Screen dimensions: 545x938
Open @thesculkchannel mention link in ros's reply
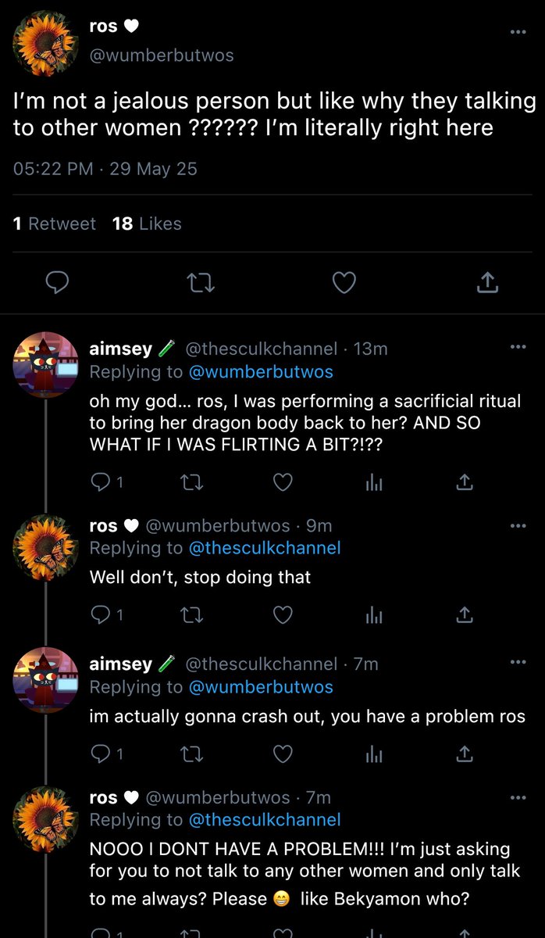click(265, 548)
